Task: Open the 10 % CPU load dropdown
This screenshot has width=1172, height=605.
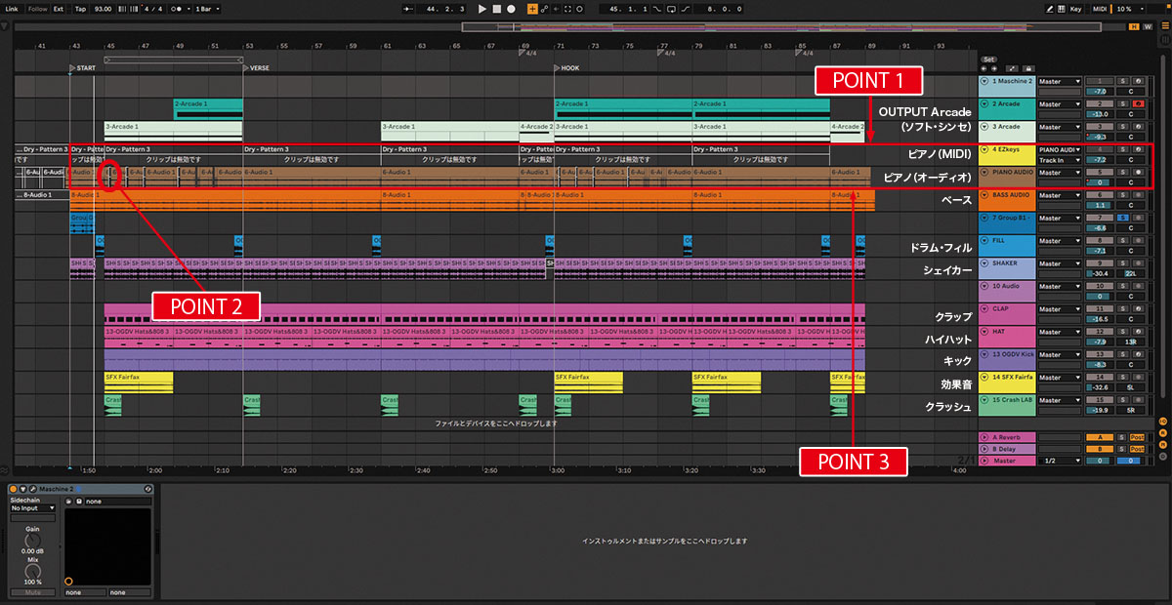Action: coord(1129,9)
